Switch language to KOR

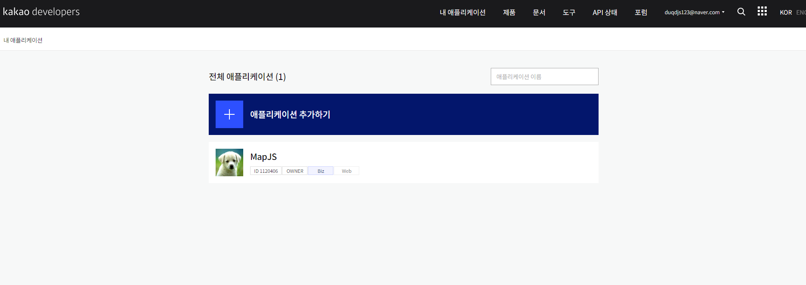pos(786,12)
